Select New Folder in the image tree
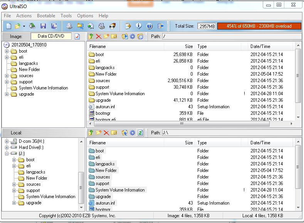Screen dimensions: 304x223 (x=29, y=69)
